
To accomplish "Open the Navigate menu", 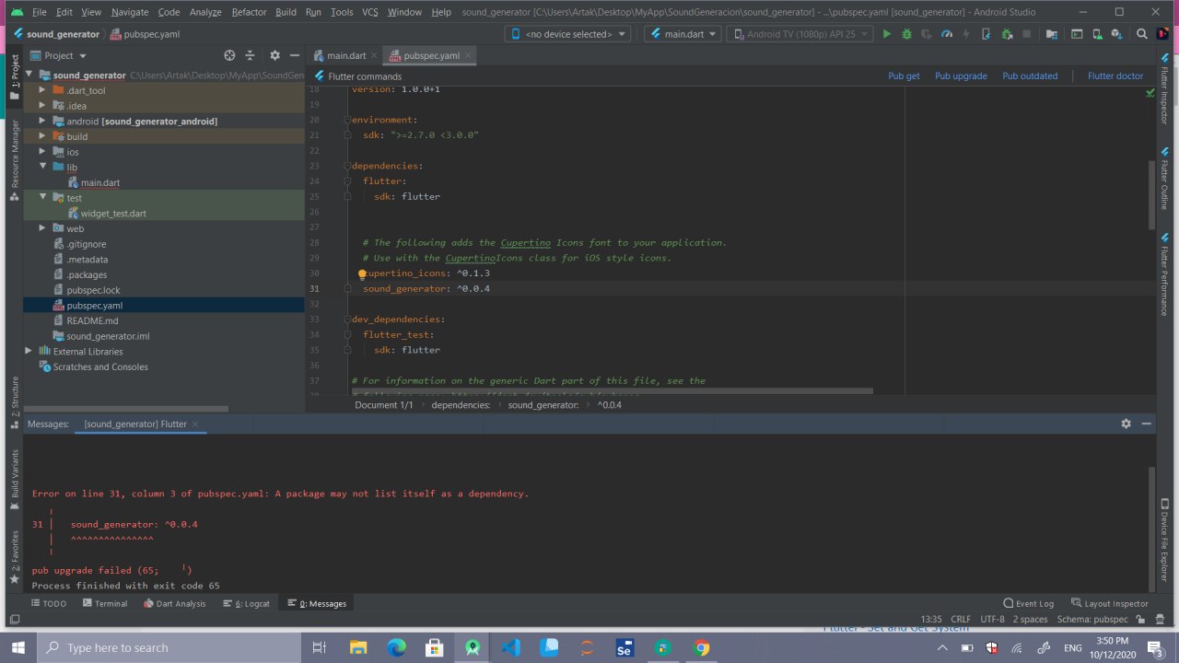I will [x=130, y=12].
